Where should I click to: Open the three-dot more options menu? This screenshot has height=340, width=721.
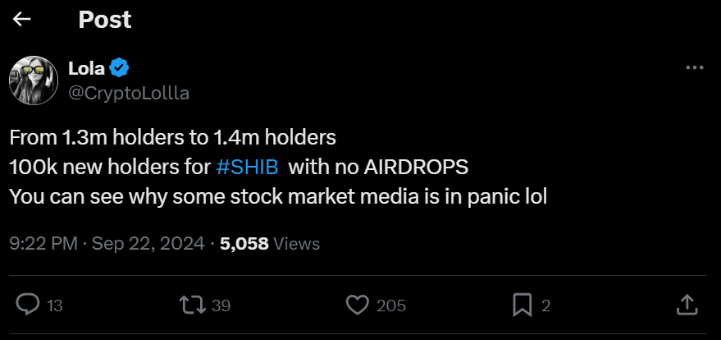click(694, 69)
